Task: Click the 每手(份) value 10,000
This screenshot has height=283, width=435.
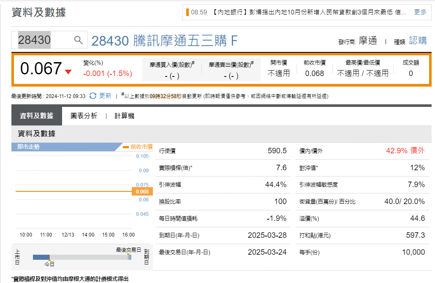Action: point(413,252)
